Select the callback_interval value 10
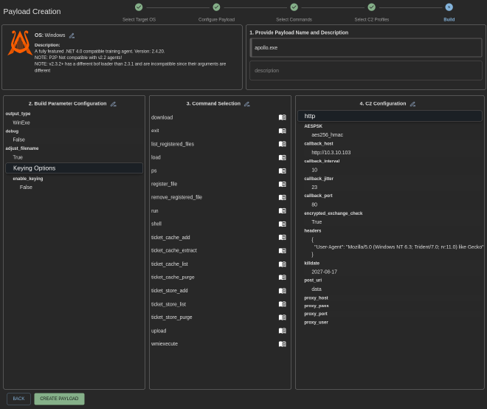 pyautogui.click(x=314, y=170)
